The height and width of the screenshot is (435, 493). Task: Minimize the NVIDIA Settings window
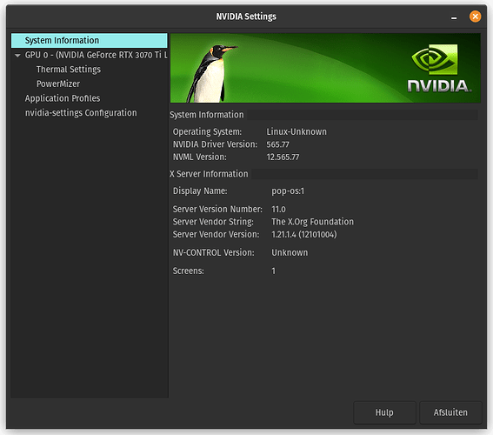pos(454,17)
